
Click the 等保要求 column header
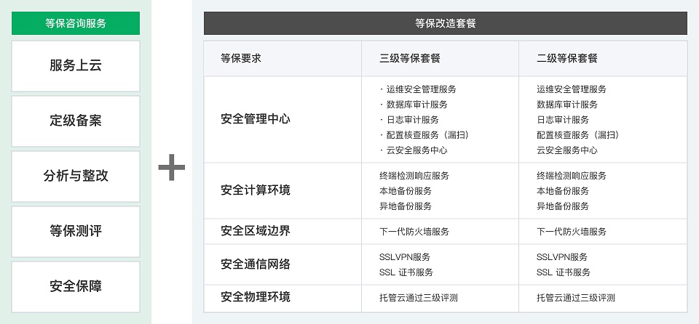(x=241, y=58)
